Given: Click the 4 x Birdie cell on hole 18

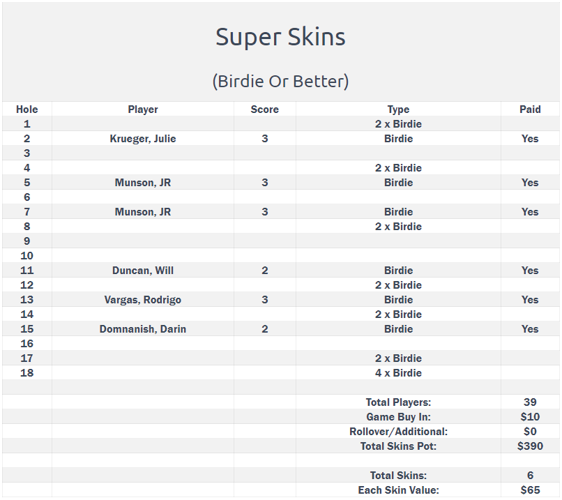Looking at the screenshot, I should pos(398,373).
